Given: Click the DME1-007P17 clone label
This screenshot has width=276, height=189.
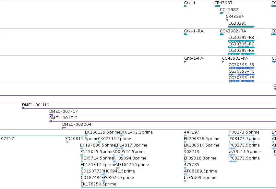Looking at the screenshot, I should pos(63,112).
